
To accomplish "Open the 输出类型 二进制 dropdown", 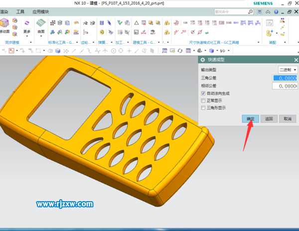I will point(288,70).
